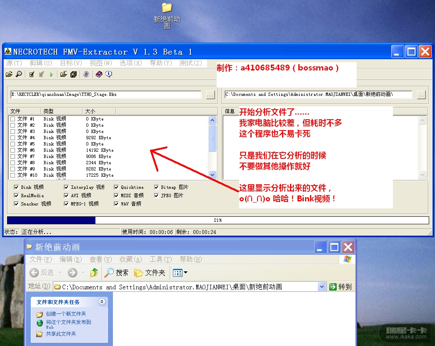Click the magnifying glass analyze icon
This screenshot has width=435, height=346.
19,74
